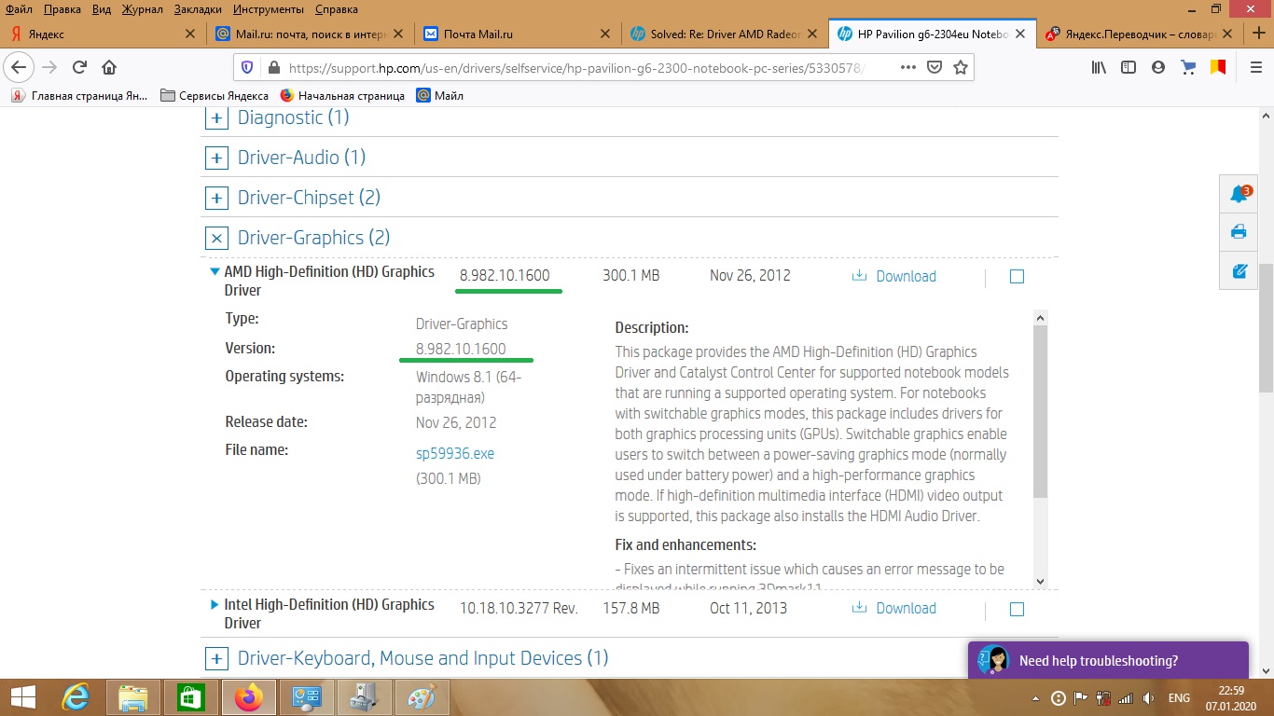Open the volume control in system tray
The width and height of the screenshot is (1274, 716).
tap(1148, 698)
